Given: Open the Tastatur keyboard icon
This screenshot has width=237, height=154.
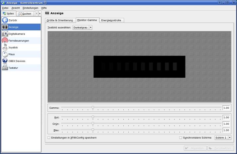Looking at the screenshot, I should coord(5,68).
